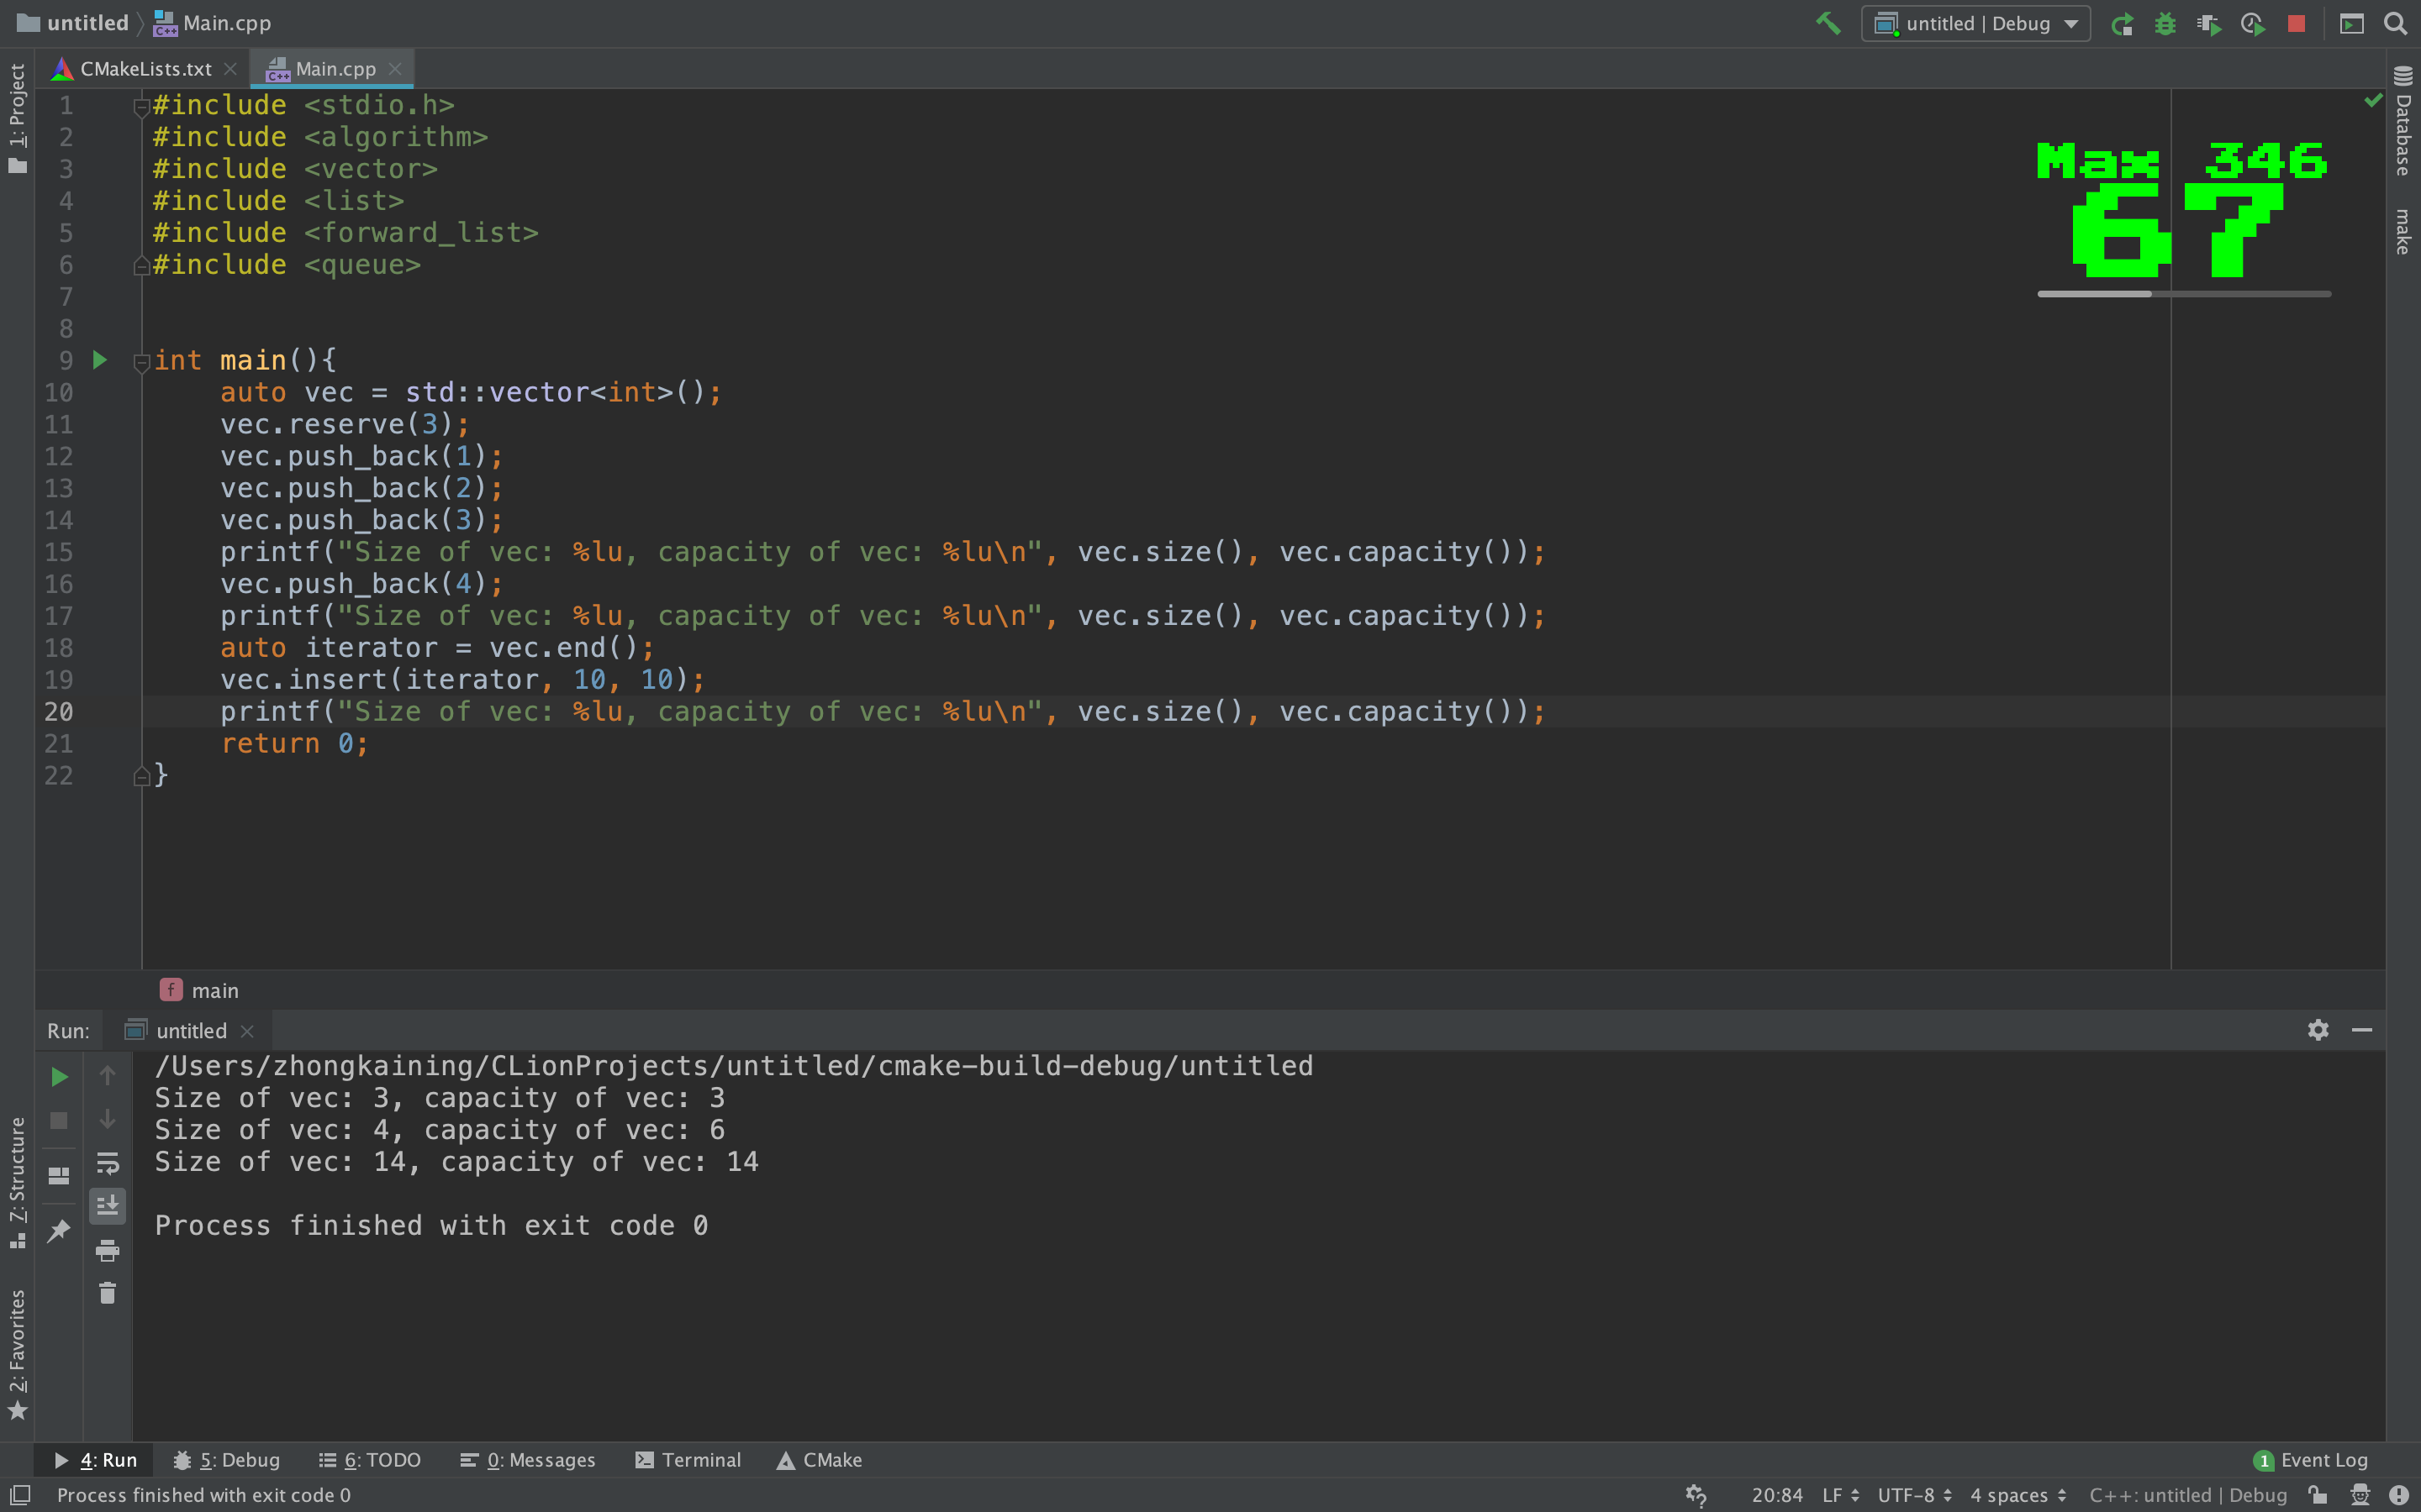This screenshot has width=2421, height=1512.
Task: Change indent setting 4 spaces
Action: 2017,1495
